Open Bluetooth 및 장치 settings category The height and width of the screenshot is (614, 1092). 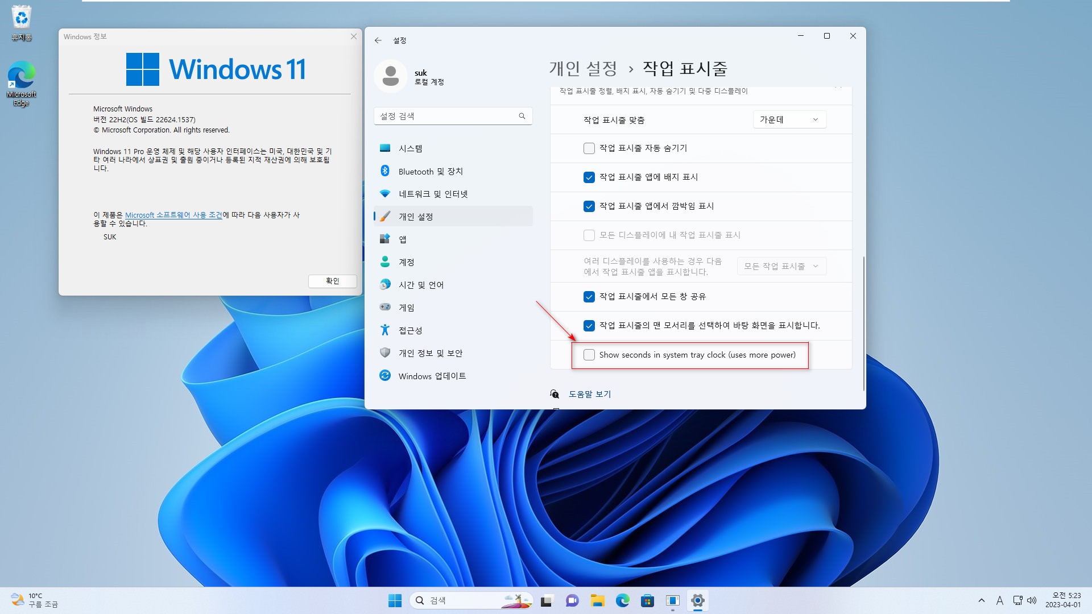[x=453, y=171]
